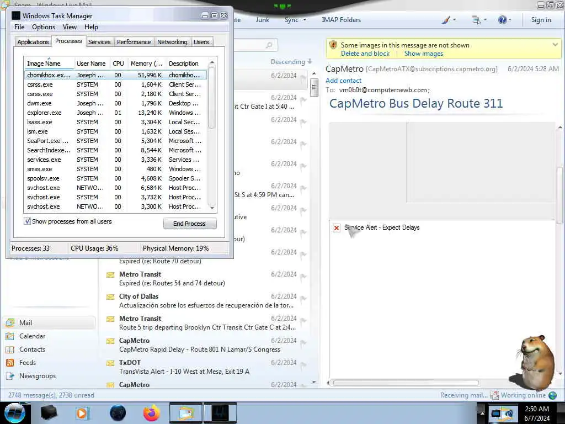Flag the City of Dallas message
The width and height of the screenshot is (565, 424).
pos(303,299)
